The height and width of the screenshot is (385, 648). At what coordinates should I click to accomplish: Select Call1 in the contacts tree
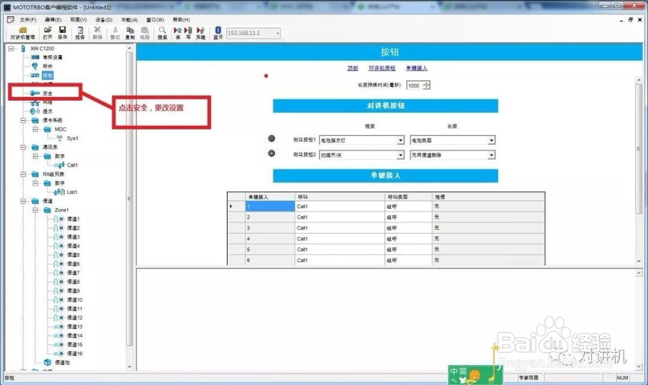click(73, 165)
